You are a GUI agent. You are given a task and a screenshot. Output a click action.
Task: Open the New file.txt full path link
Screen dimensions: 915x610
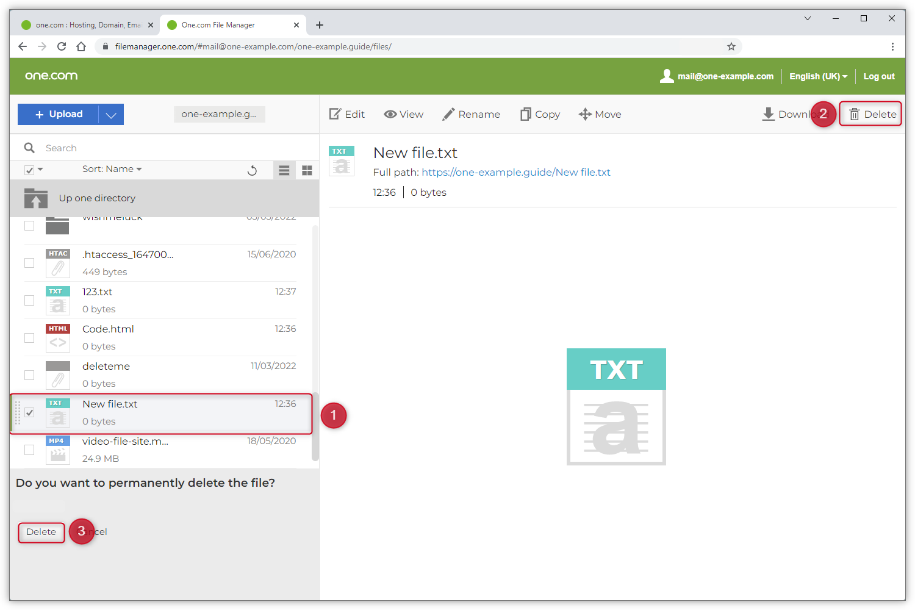[x=515, y=172]
